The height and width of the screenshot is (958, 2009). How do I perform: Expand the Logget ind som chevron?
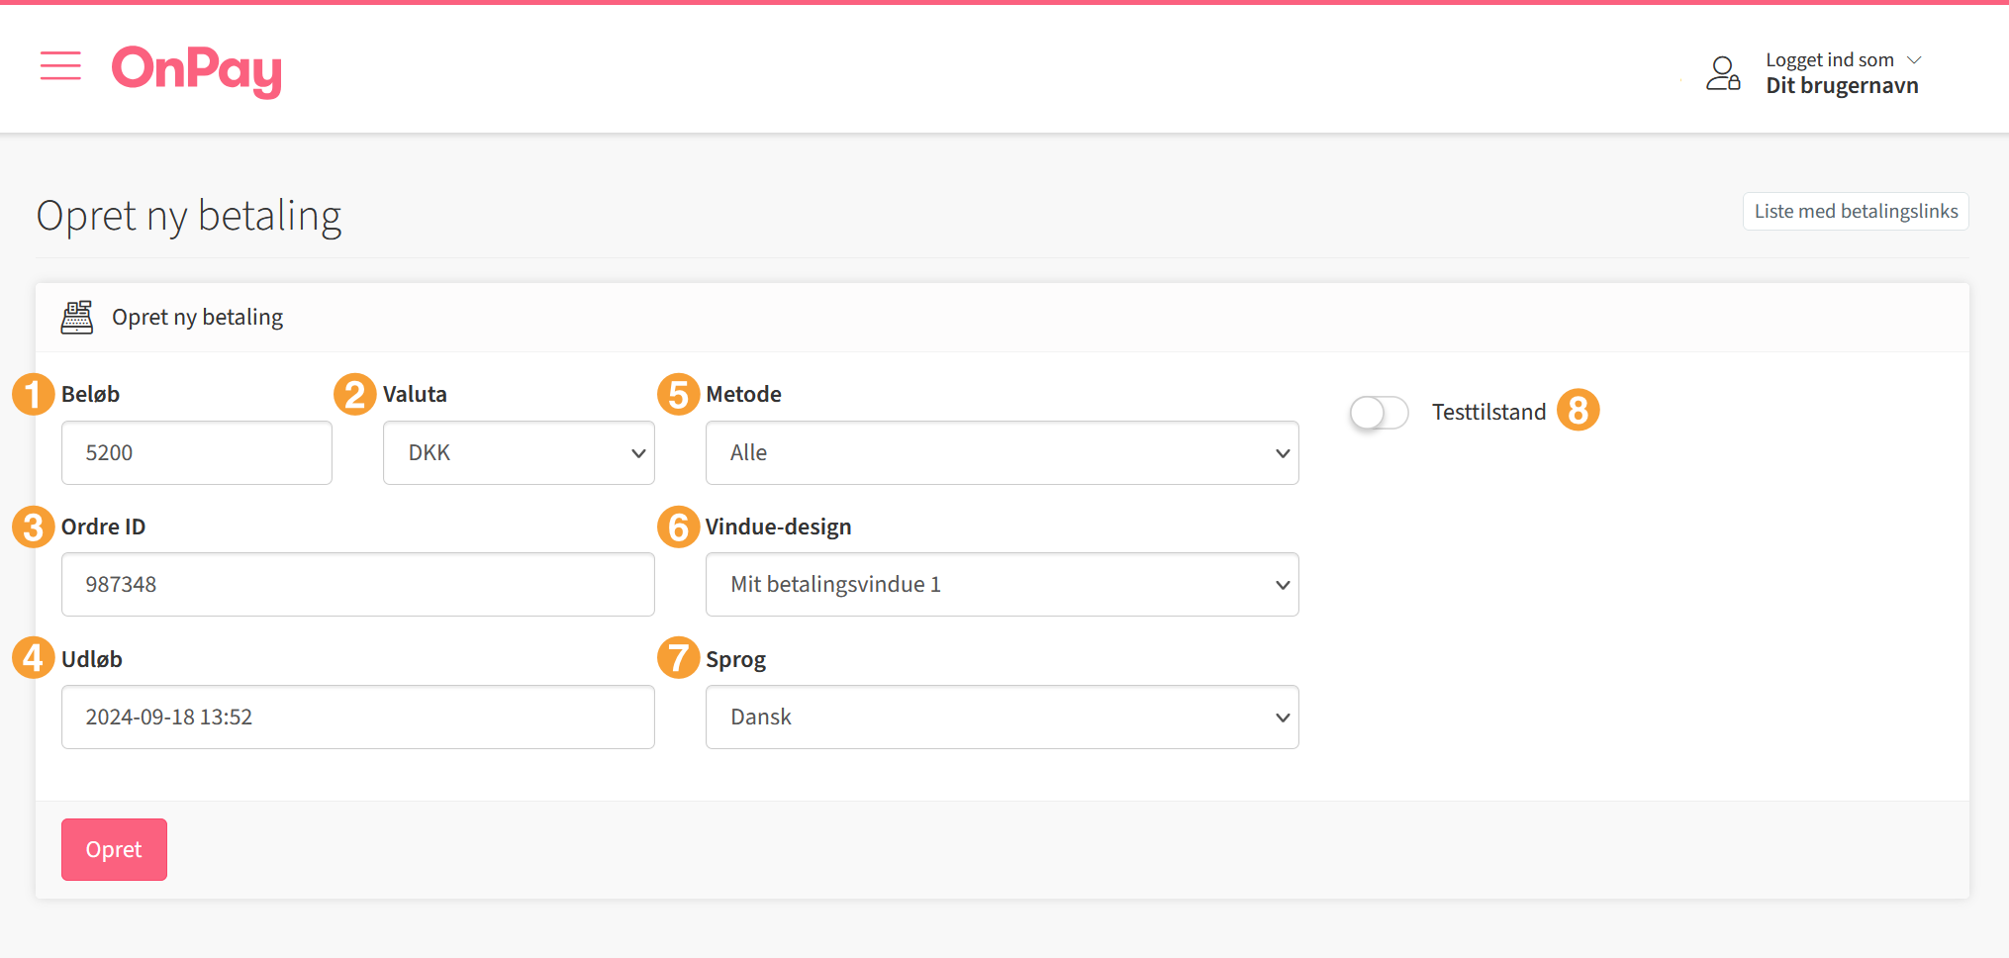tap(1914, 60)
